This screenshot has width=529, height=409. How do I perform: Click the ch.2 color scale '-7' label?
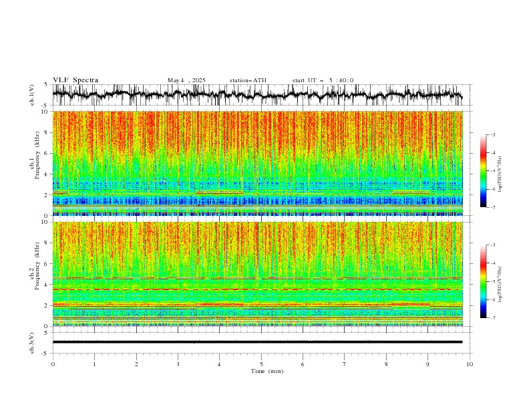point(493,318)
